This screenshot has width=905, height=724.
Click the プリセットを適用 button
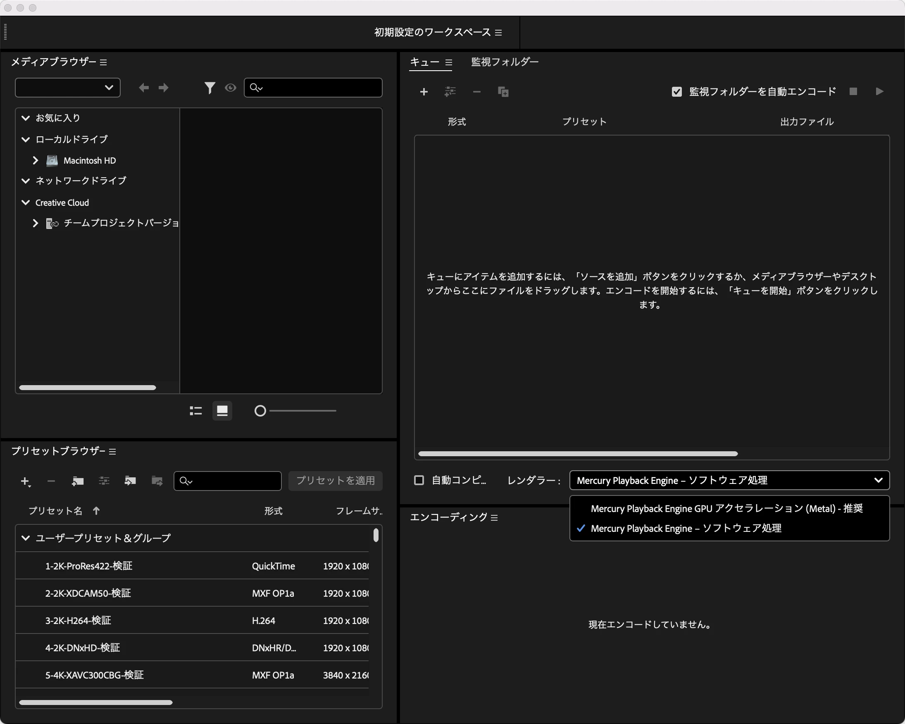335,481
